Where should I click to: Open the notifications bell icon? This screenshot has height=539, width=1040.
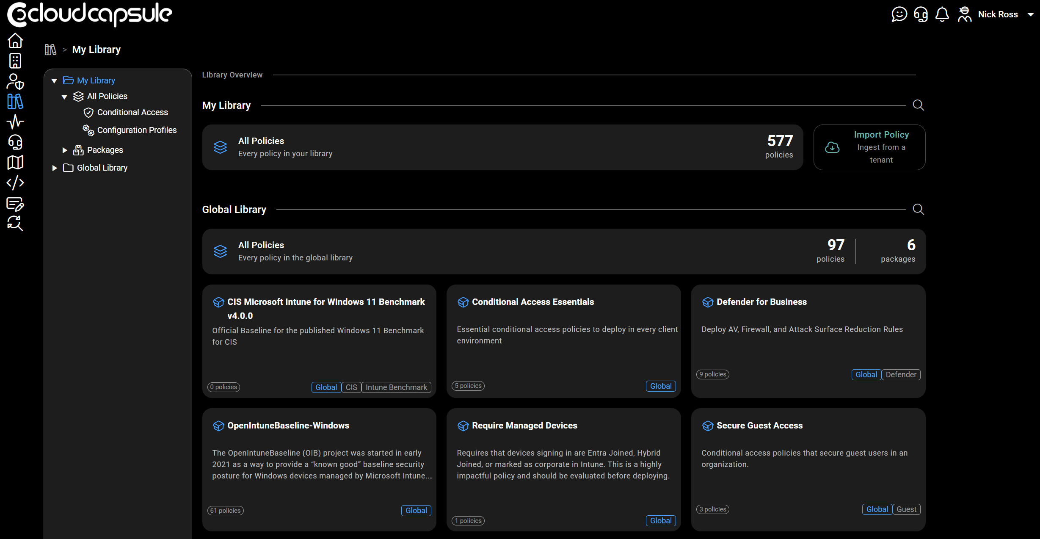click(942, 14)
